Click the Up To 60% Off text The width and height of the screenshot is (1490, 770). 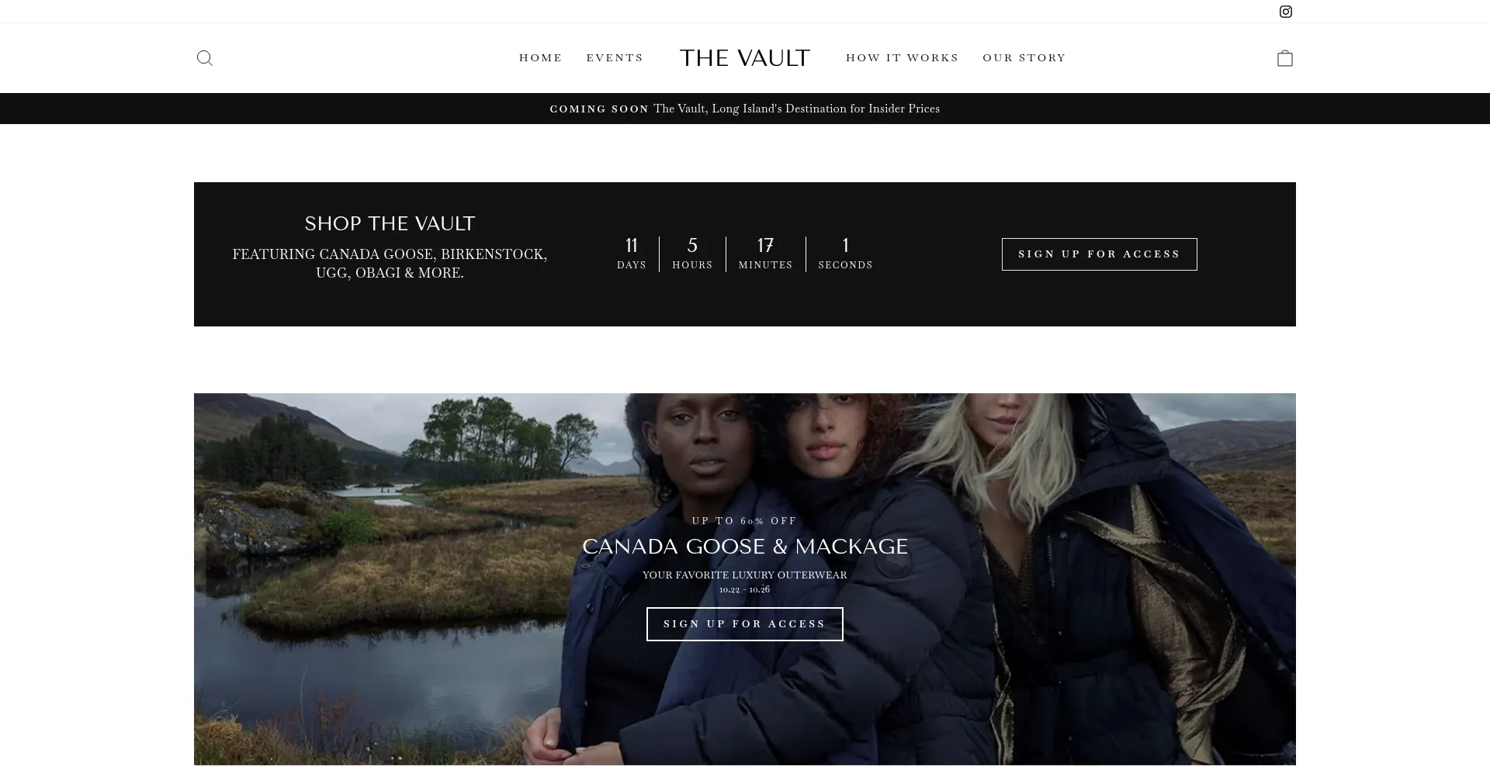pyautogui.click(x=745, y=521)
